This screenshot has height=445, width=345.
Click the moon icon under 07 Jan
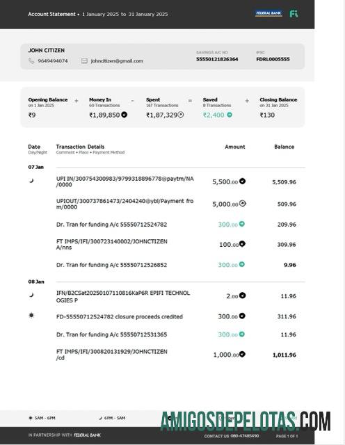31,181
